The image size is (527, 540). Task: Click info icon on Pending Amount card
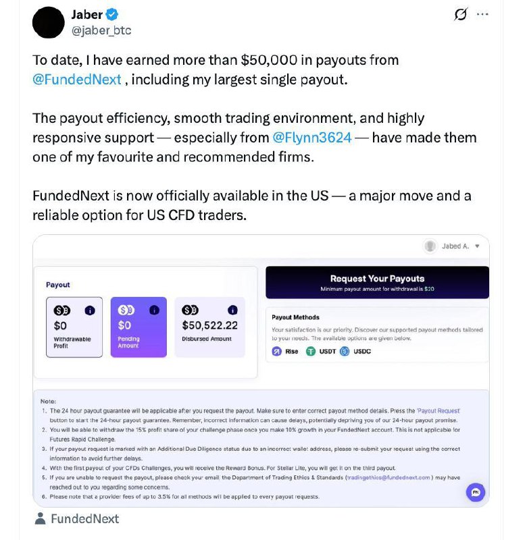154,310
